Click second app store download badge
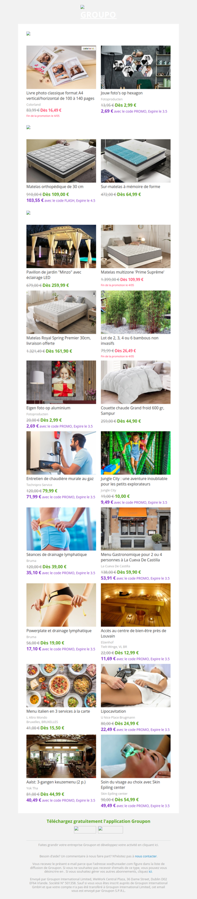This screenshot has width=197, height=899. [x=110, y=830]
